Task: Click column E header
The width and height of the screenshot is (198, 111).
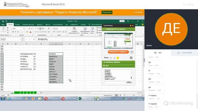Action: (56, 44)
